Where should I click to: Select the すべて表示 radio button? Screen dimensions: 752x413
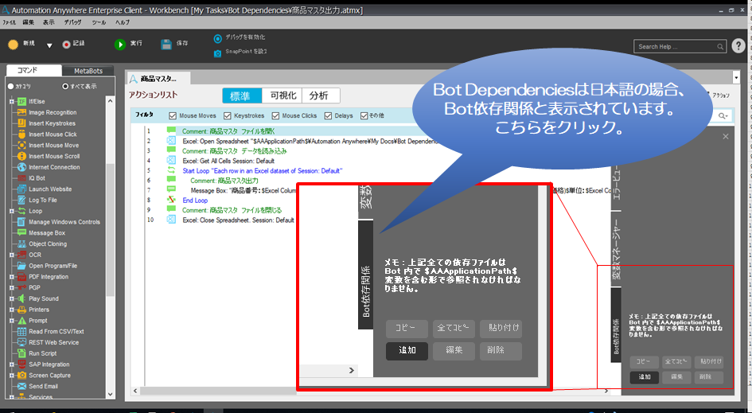(66, 87)
